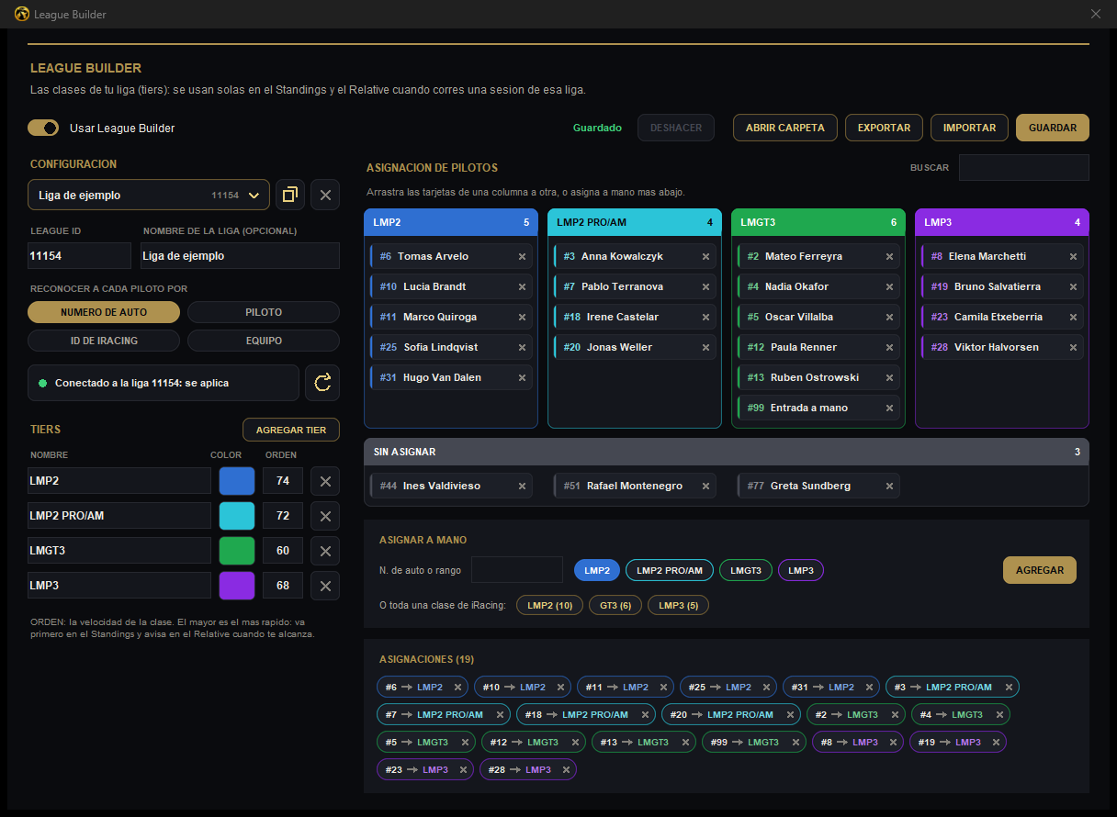Image resolution: width=1117 pixels, height=817 pixels.
Task: Edit the LMGT3 tier name field
Action: [x=119, y=551]
